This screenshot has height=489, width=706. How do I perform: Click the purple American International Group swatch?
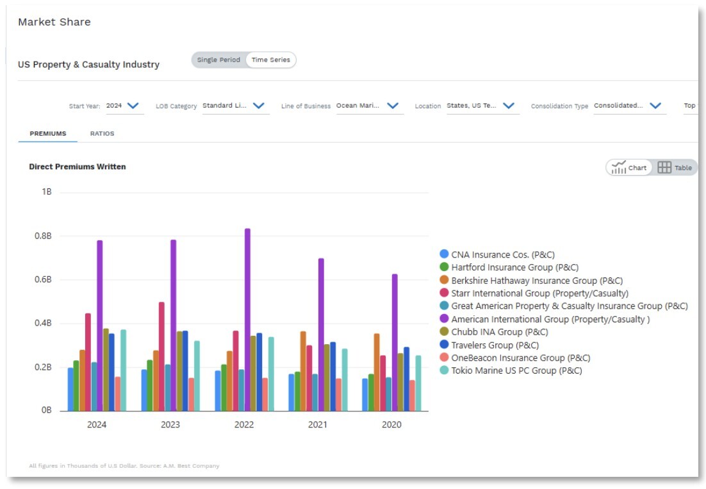click(x=444, y=319)
